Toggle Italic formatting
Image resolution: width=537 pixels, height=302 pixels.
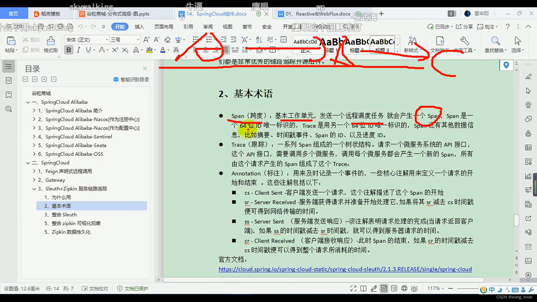pos(79,50)
